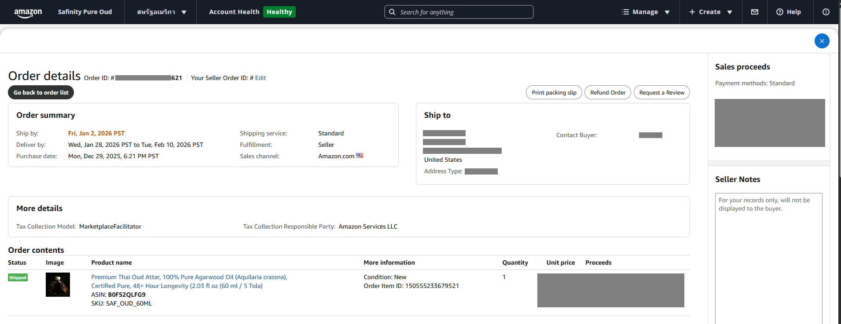Open the info circle icon

(826, 12)
